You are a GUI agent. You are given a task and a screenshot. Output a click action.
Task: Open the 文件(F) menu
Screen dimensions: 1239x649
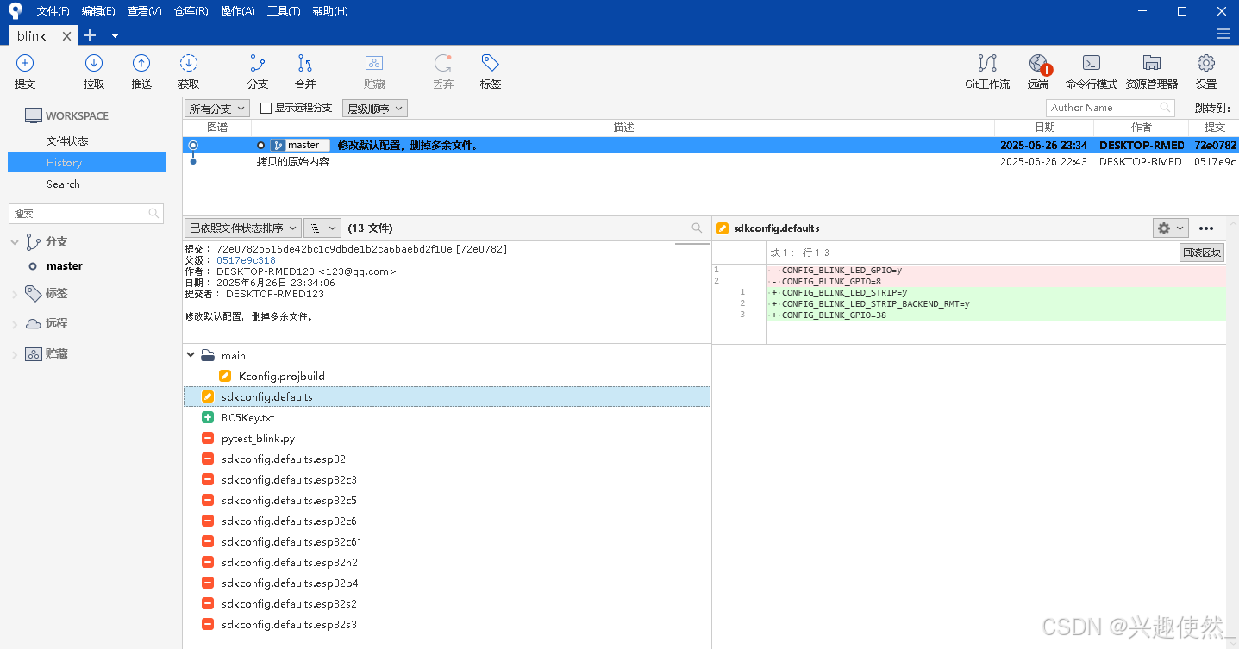(53, 11)
